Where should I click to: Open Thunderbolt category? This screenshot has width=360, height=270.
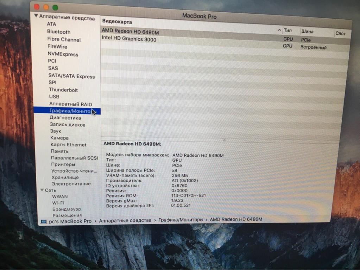click(x=63, y=90)
